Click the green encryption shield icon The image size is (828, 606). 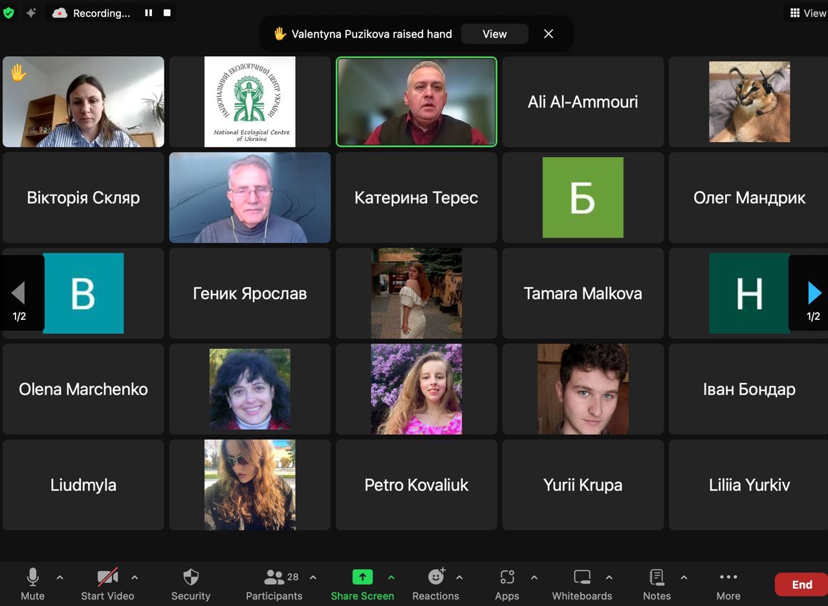click(9, 13)
